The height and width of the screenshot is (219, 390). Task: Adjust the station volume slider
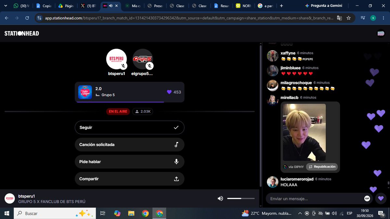[241, 199]
